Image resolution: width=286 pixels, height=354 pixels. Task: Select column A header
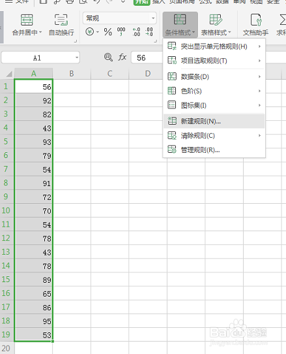pos(34,74)
